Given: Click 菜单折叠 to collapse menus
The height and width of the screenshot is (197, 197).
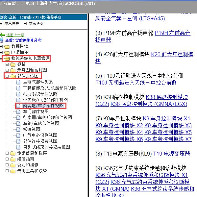Looking at the screenshot, I should 36,24.
